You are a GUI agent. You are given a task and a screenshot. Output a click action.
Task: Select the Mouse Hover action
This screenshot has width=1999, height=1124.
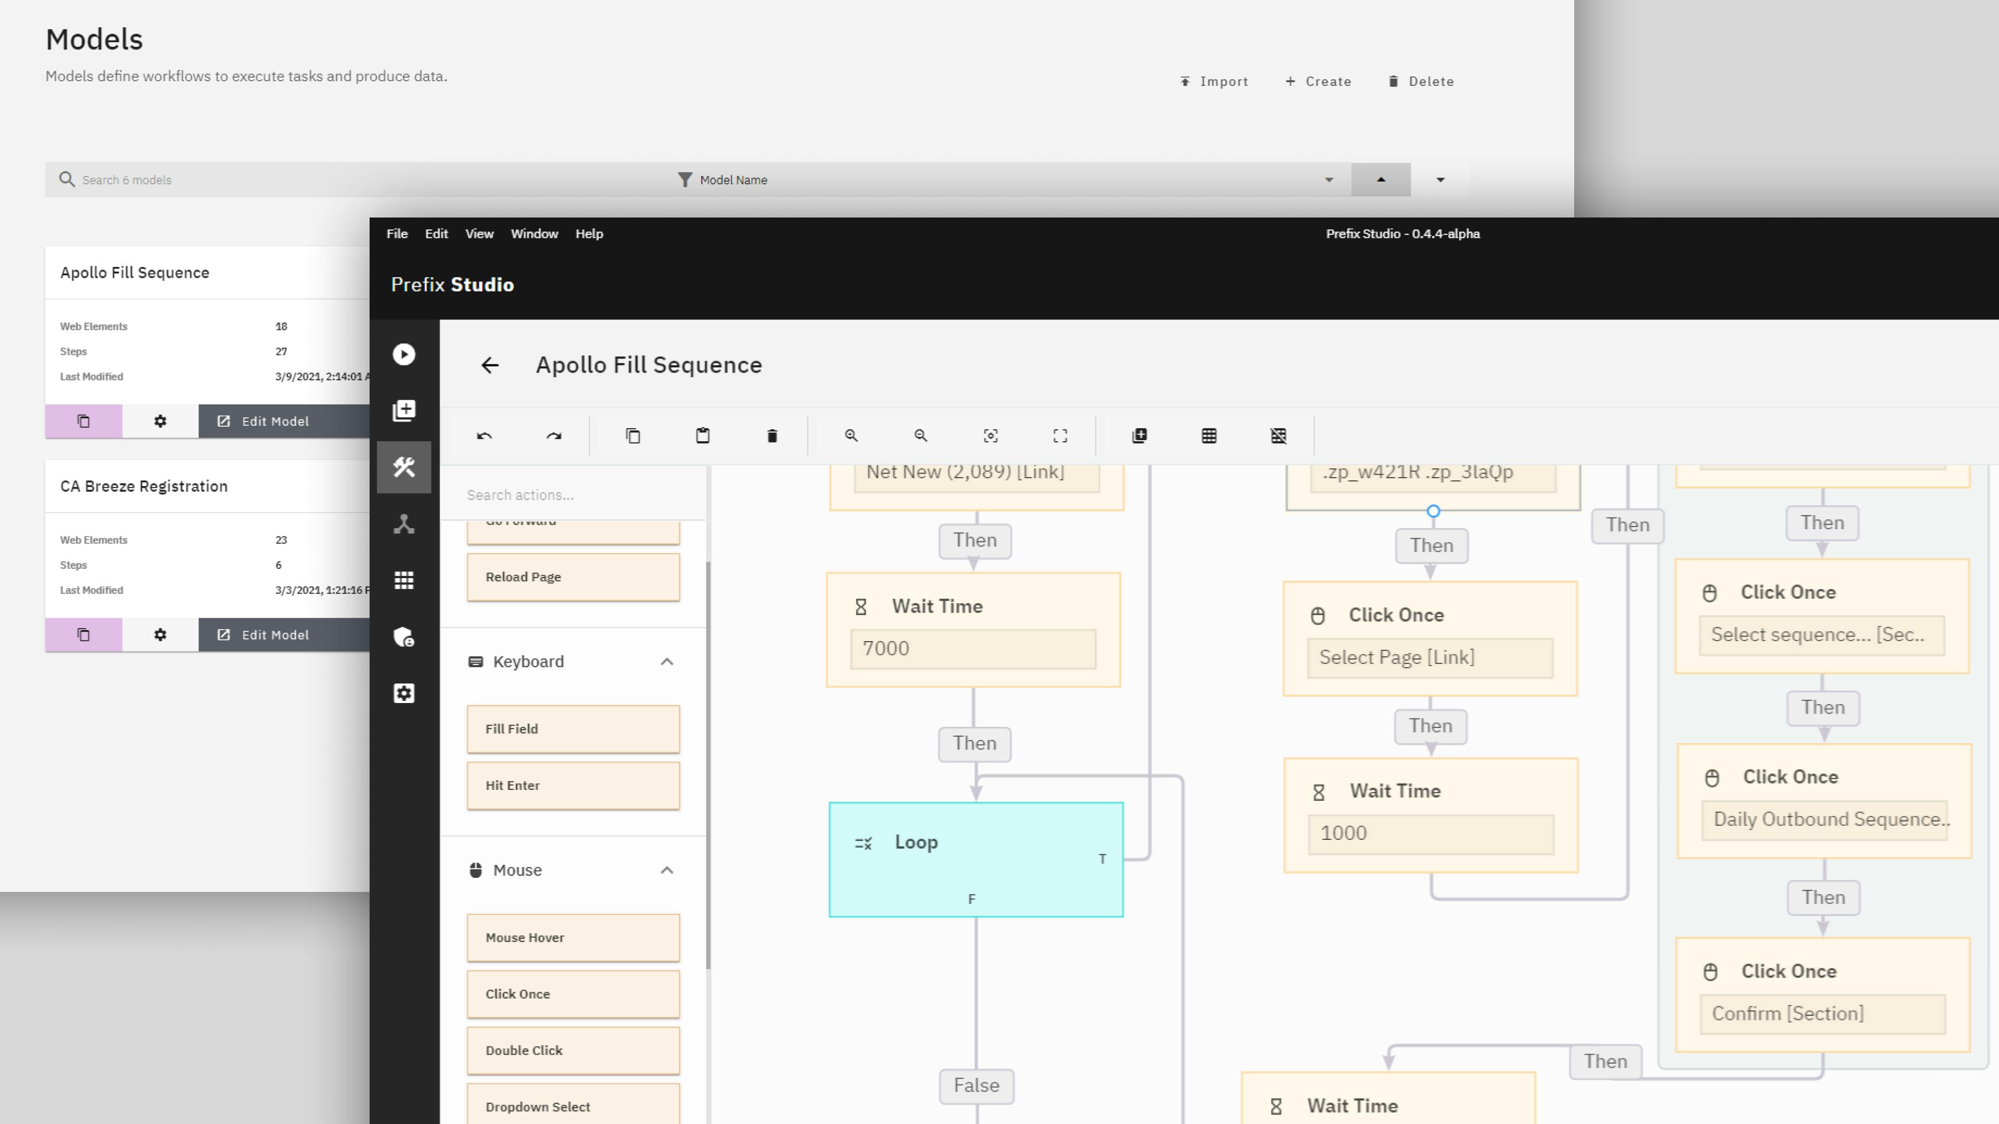[574, 938]
